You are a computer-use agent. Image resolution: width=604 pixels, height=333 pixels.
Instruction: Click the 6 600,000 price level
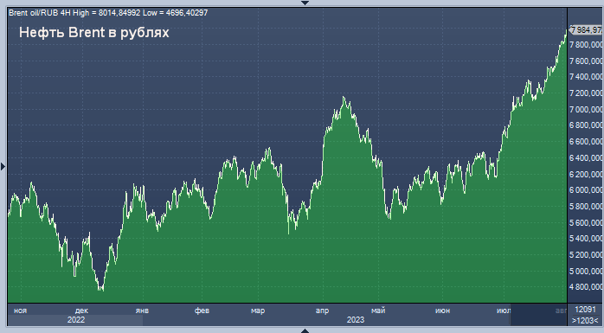pos(586,142)
